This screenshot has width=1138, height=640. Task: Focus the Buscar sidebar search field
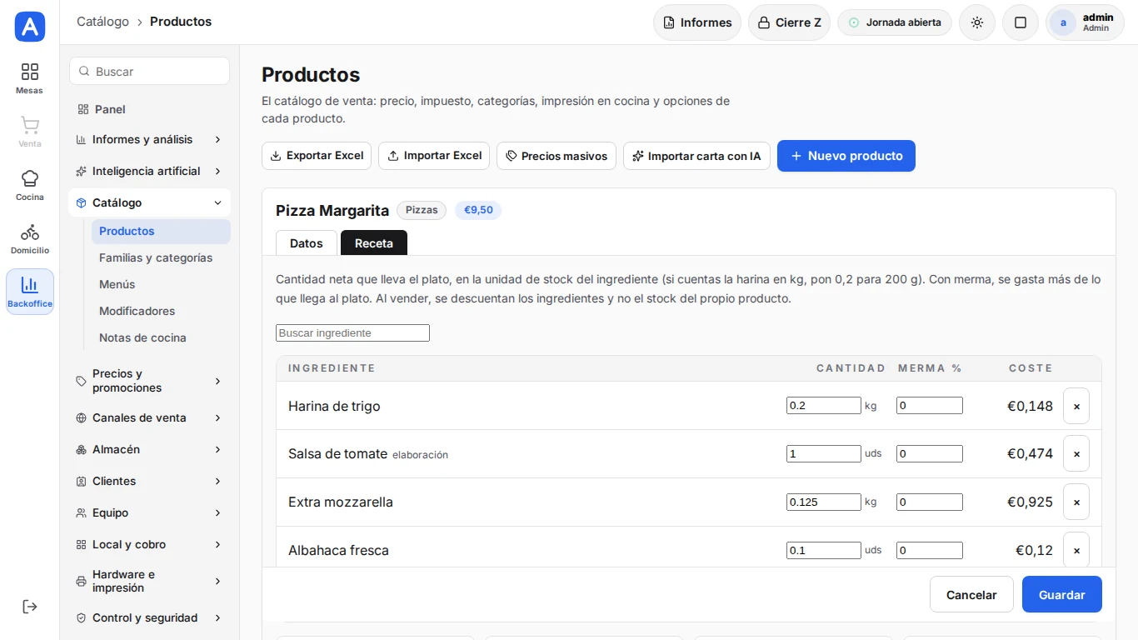pyautogui.click(x=149, y=72)
